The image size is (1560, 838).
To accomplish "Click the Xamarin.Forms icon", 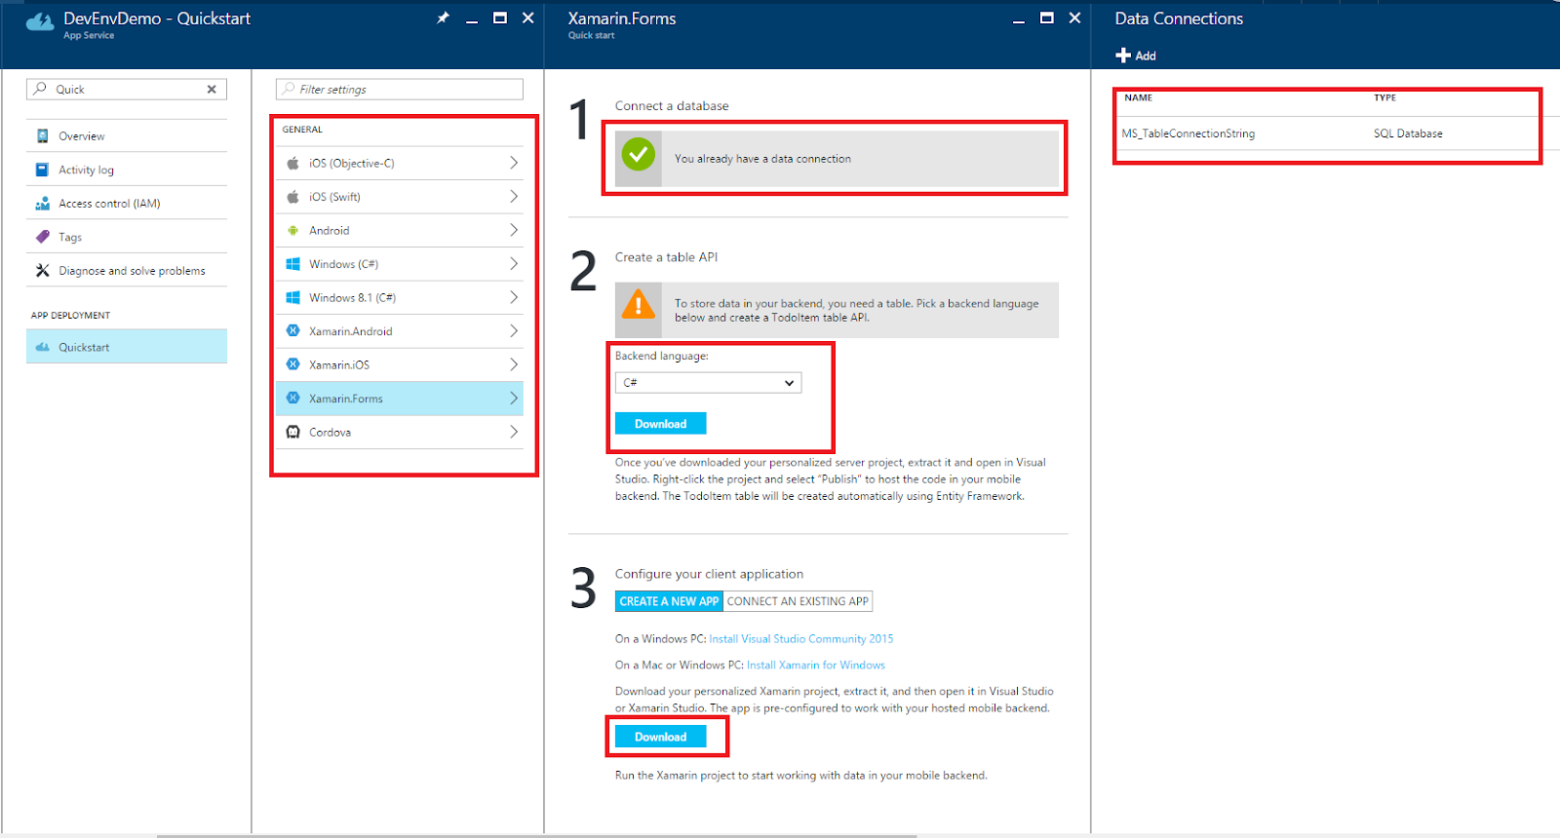I will point(292,399).
